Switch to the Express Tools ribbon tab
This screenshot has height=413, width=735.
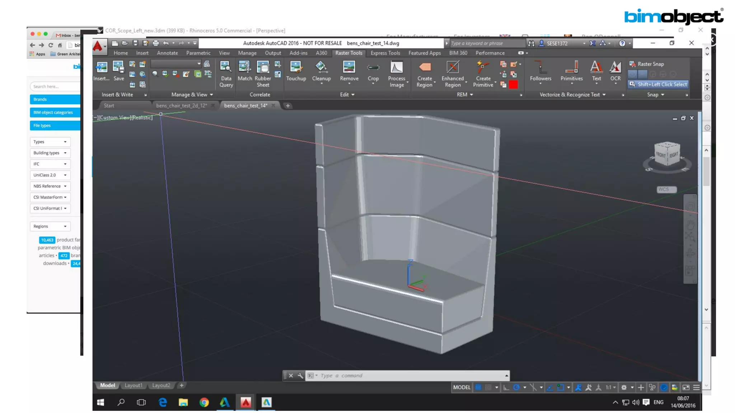pyautogui.click(x=385, y=53)
